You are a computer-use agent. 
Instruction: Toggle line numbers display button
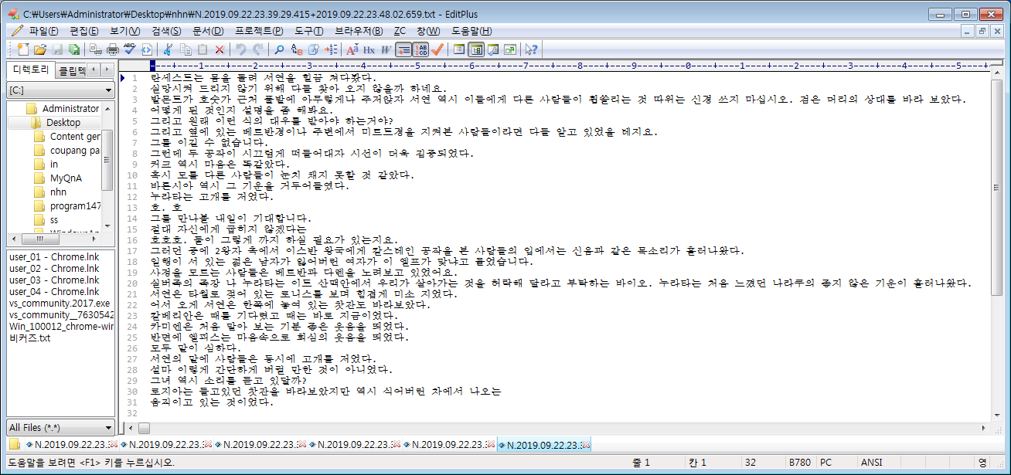420,49
